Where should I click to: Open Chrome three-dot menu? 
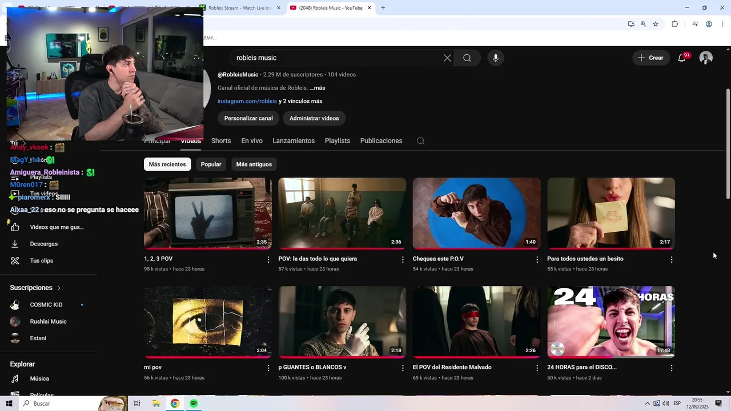pyautogui.click(x=723, y=24)
